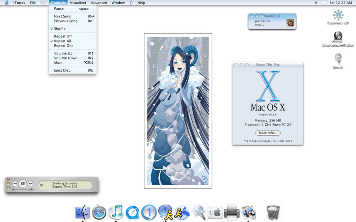Select Repeat Off
The height and width of the screenshot is (222, 356).
73,36
